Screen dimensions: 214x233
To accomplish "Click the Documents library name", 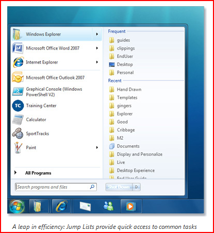I will (128, 146).
